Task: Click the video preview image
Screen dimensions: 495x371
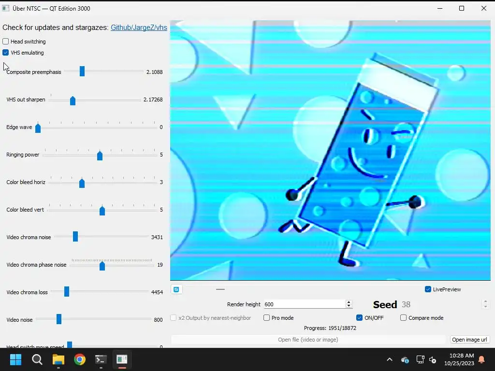Action: coord(330,150)
